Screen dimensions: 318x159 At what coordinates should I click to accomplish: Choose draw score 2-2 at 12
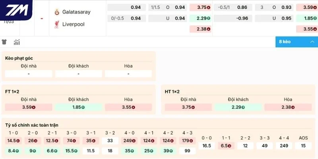pyautogui.click(x=245, y=146)
